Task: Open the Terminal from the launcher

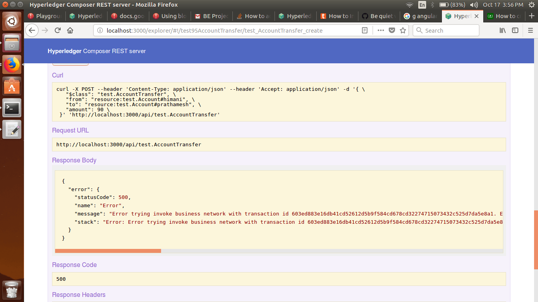Action: click(12, 108)
